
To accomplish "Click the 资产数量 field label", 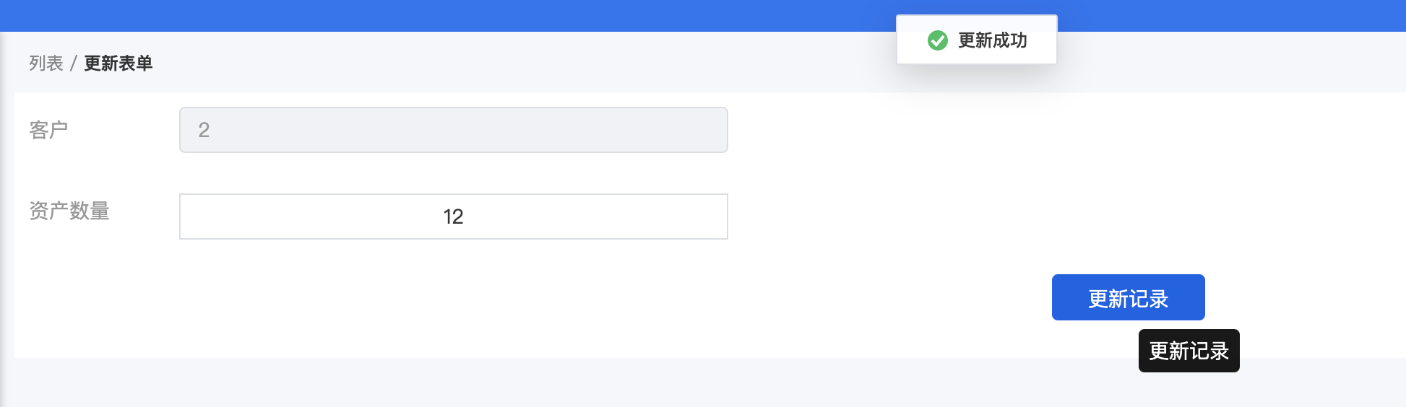I will pyautogui.click(x=69, y=211).
